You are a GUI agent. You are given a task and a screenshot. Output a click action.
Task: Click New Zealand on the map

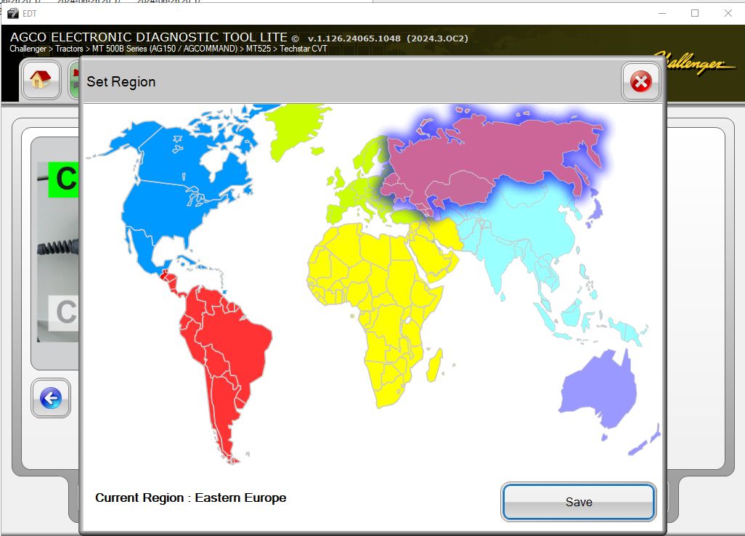pyautogui.click(x=646, y=441)
